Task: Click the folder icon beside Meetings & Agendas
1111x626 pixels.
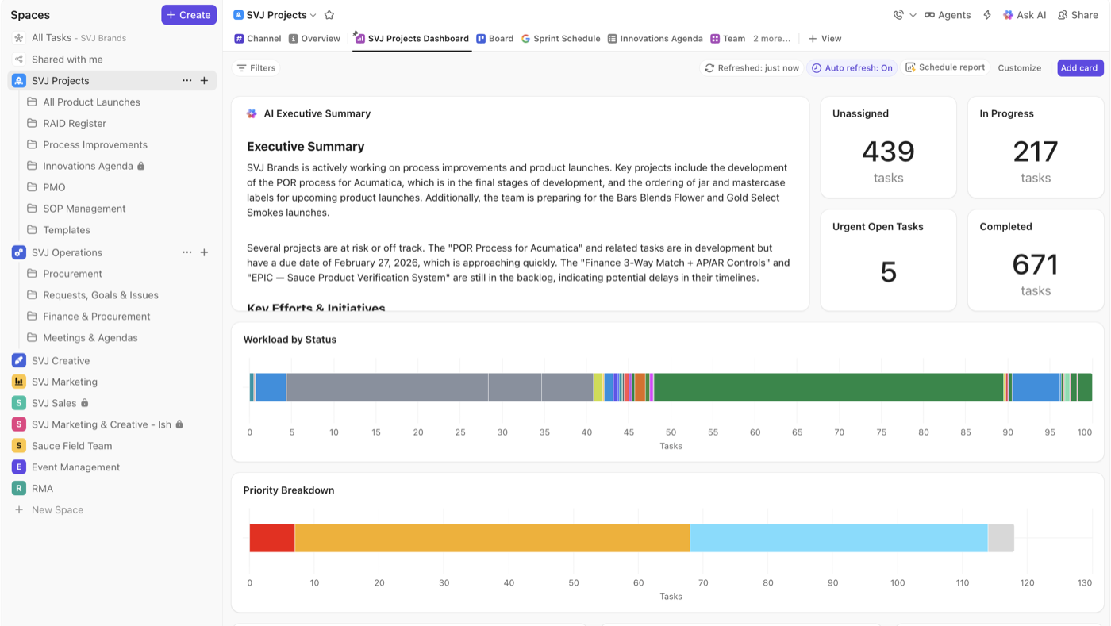Action: [x=33, y=338]
